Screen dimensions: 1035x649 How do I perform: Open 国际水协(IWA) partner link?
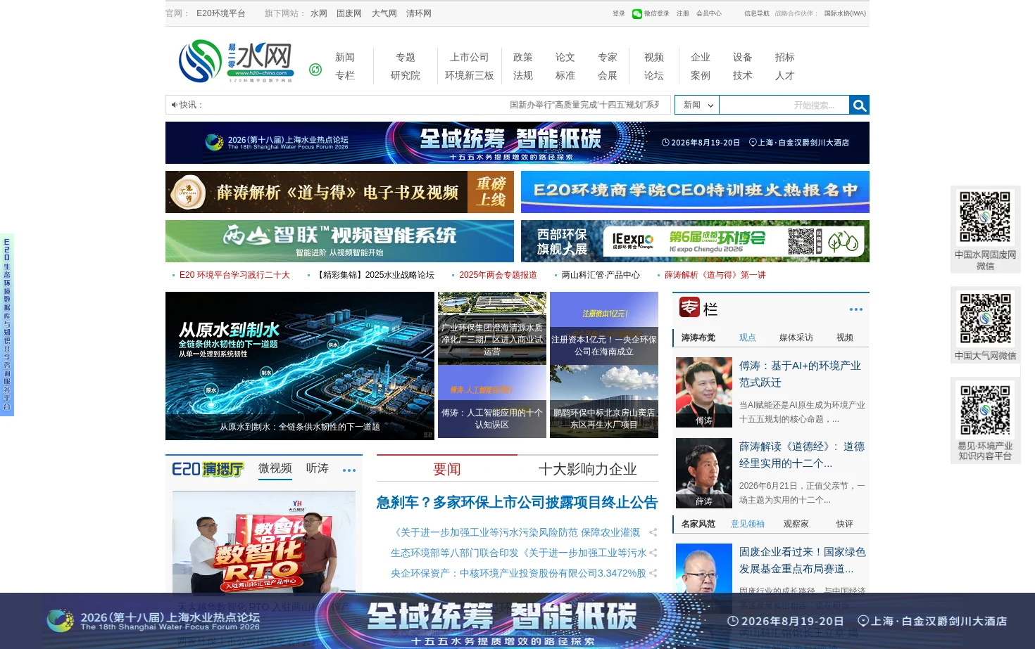[x=845, y=13]
